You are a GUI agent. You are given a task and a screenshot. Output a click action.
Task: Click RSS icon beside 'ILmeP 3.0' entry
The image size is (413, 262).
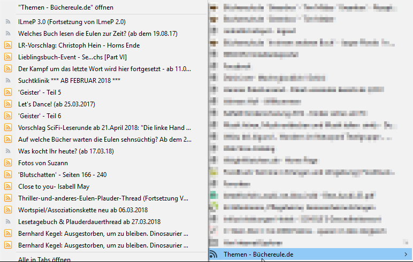[x=8, y=22]
